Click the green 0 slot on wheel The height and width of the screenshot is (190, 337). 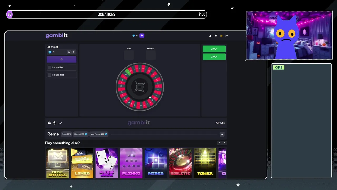128,72
